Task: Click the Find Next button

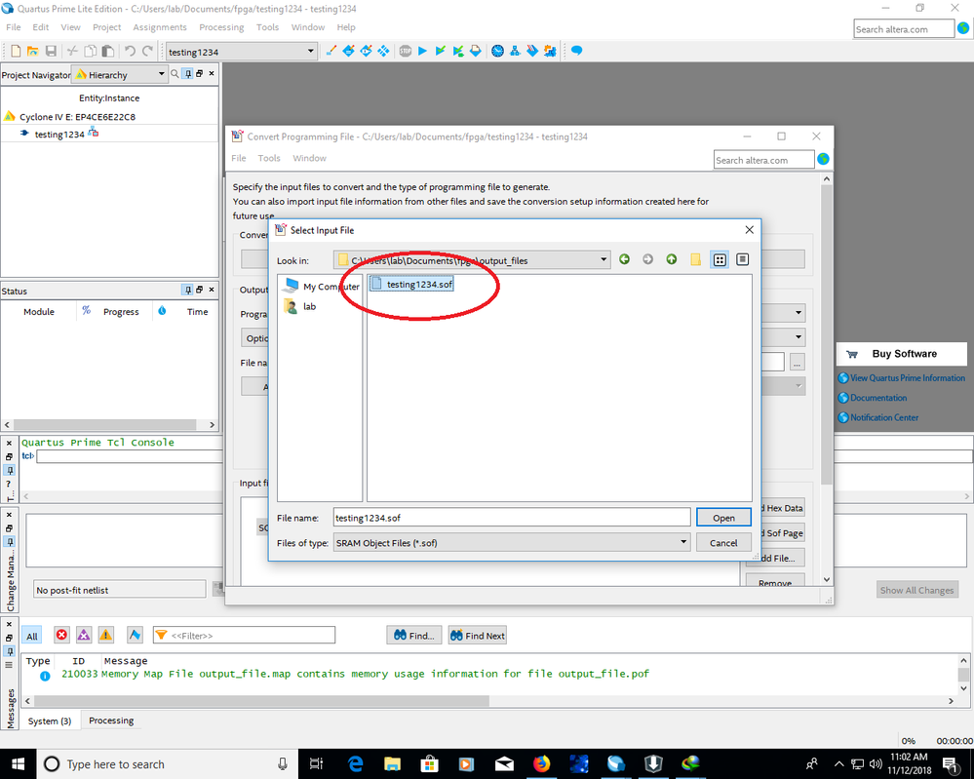Action: tap(477, 636)
